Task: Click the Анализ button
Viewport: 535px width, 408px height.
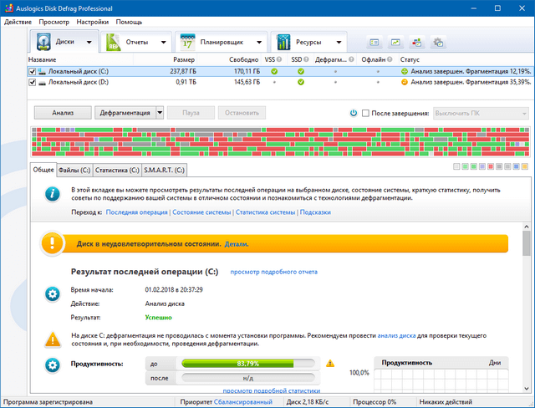Action: (x=63, y=113)
